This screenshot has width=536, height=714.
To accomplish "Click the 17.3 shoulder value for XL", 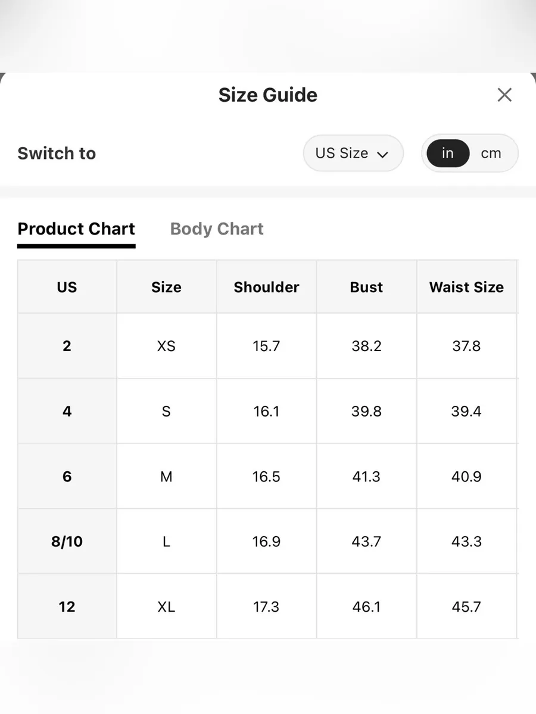I will pyautogui.click(x=266, y=607).
